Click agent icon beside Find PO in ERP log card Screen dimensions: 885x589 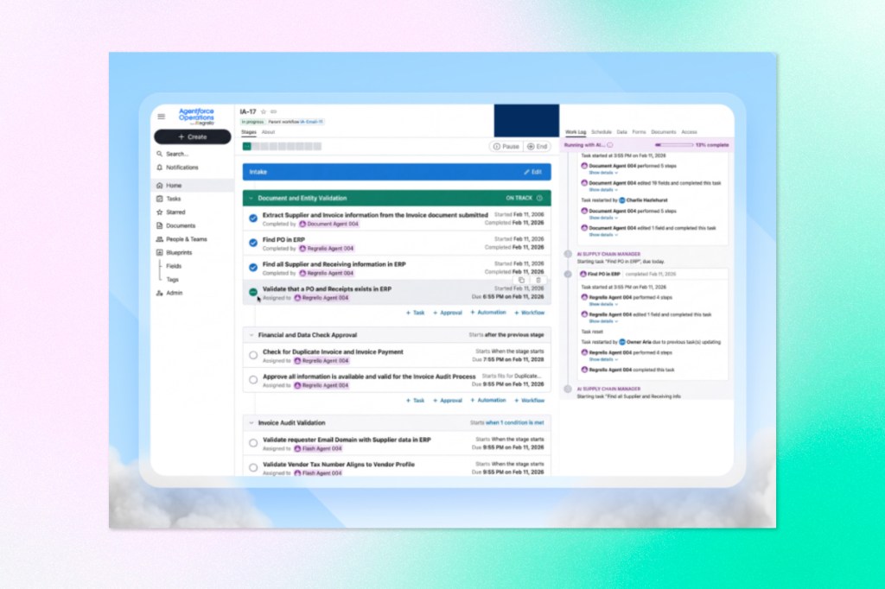(583, 274)
